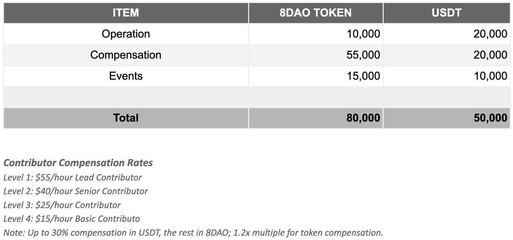This screenshot has height=240, width=513.
Task: Click the 15,000 Events token cell
Action: click(x=363, y=76)
